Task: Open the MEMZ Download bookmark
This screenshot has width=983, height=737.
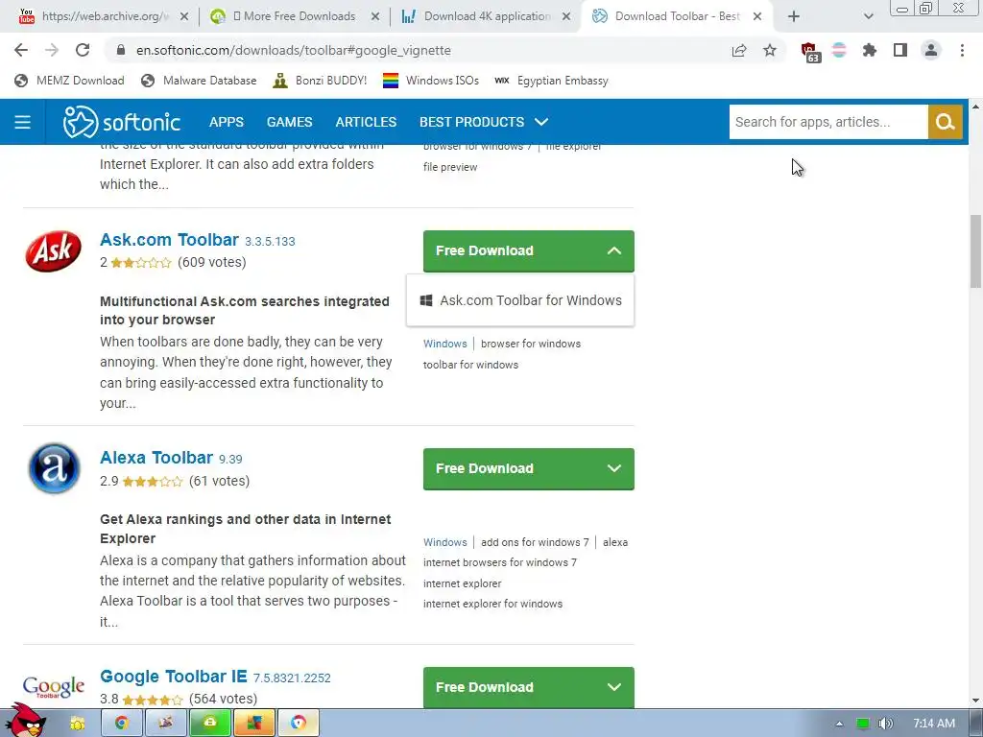Action: 69,81
